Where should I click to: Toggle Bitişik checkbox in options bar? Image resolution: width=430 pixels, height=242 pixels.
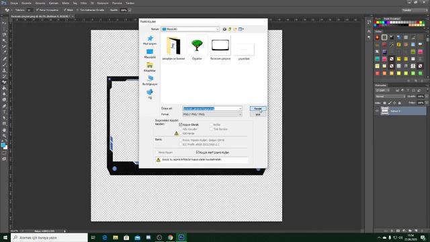[65, 10]
